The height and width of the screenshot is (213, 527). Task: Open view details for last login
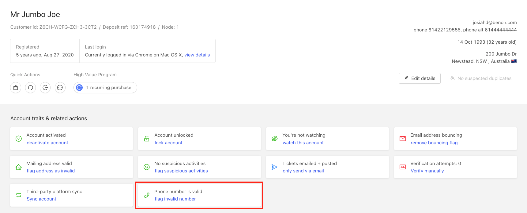(x=197, y=55)
